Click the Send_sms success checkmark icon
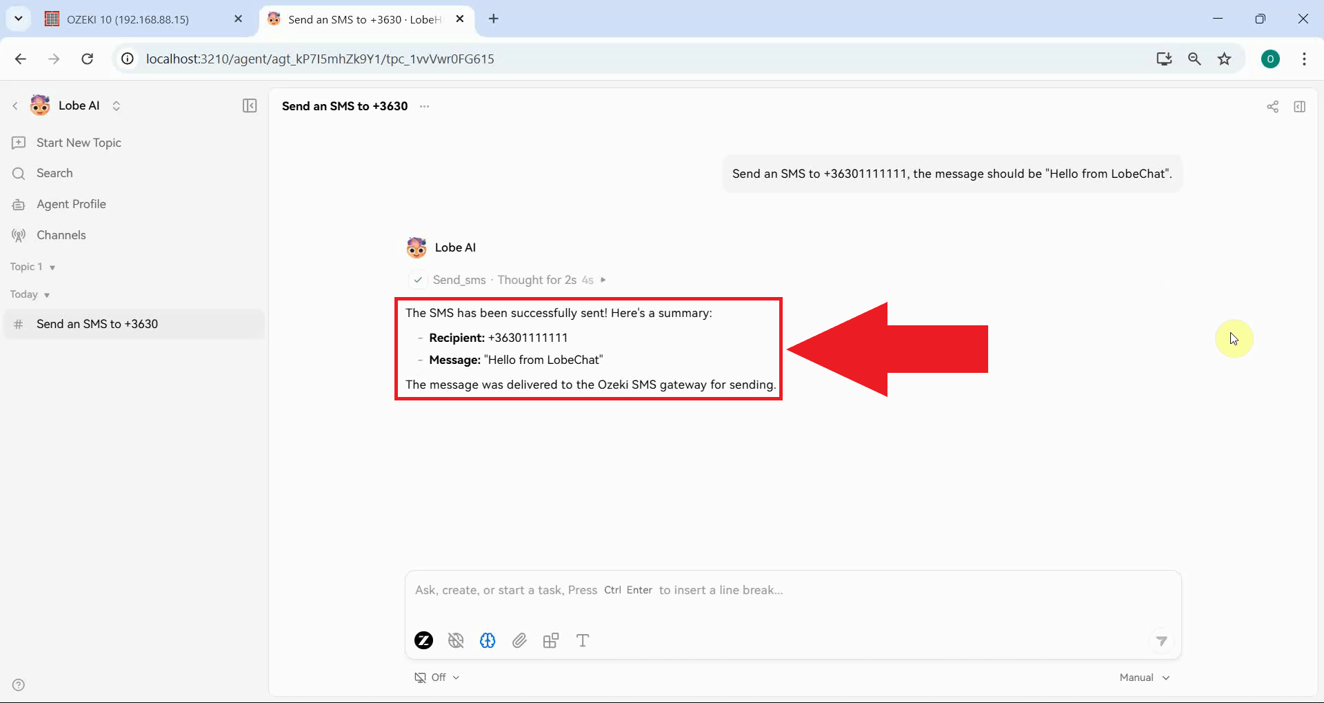The height and width of the screenshot is (703, 1324). (418, 280)
